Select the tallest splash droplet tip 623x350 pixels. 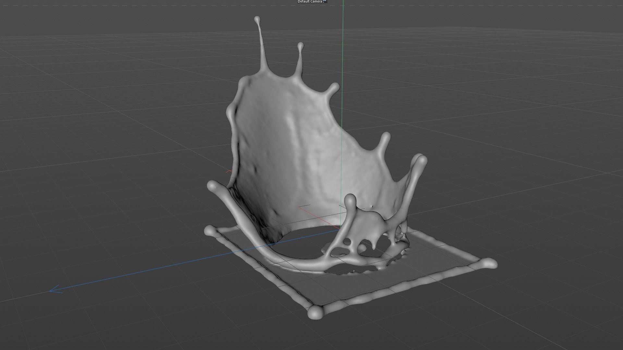click(257, 19)
